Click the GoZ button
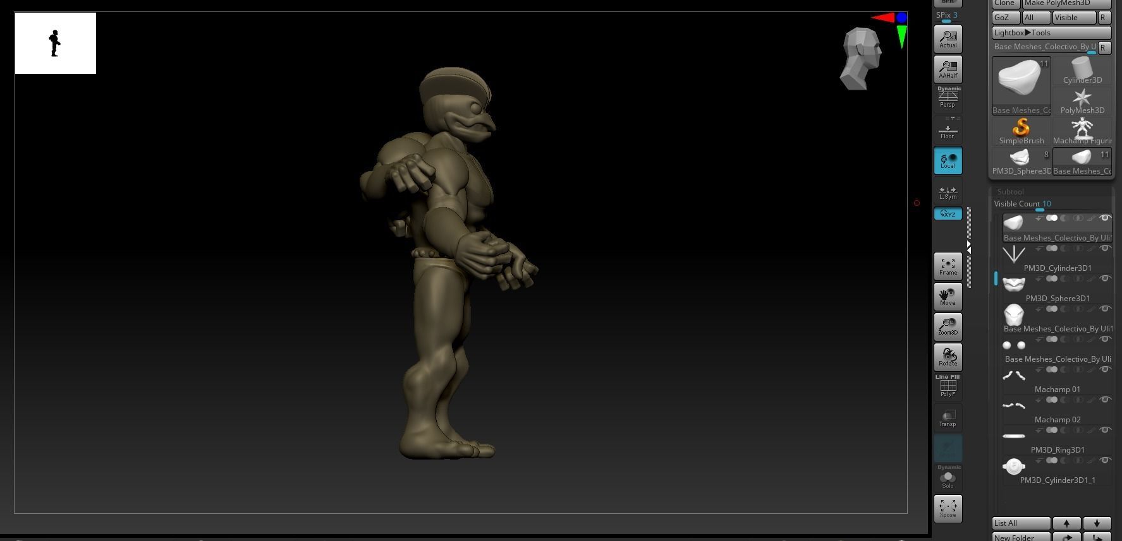Viewport: 1122px width, 541px height. [x=1005, y=18]
